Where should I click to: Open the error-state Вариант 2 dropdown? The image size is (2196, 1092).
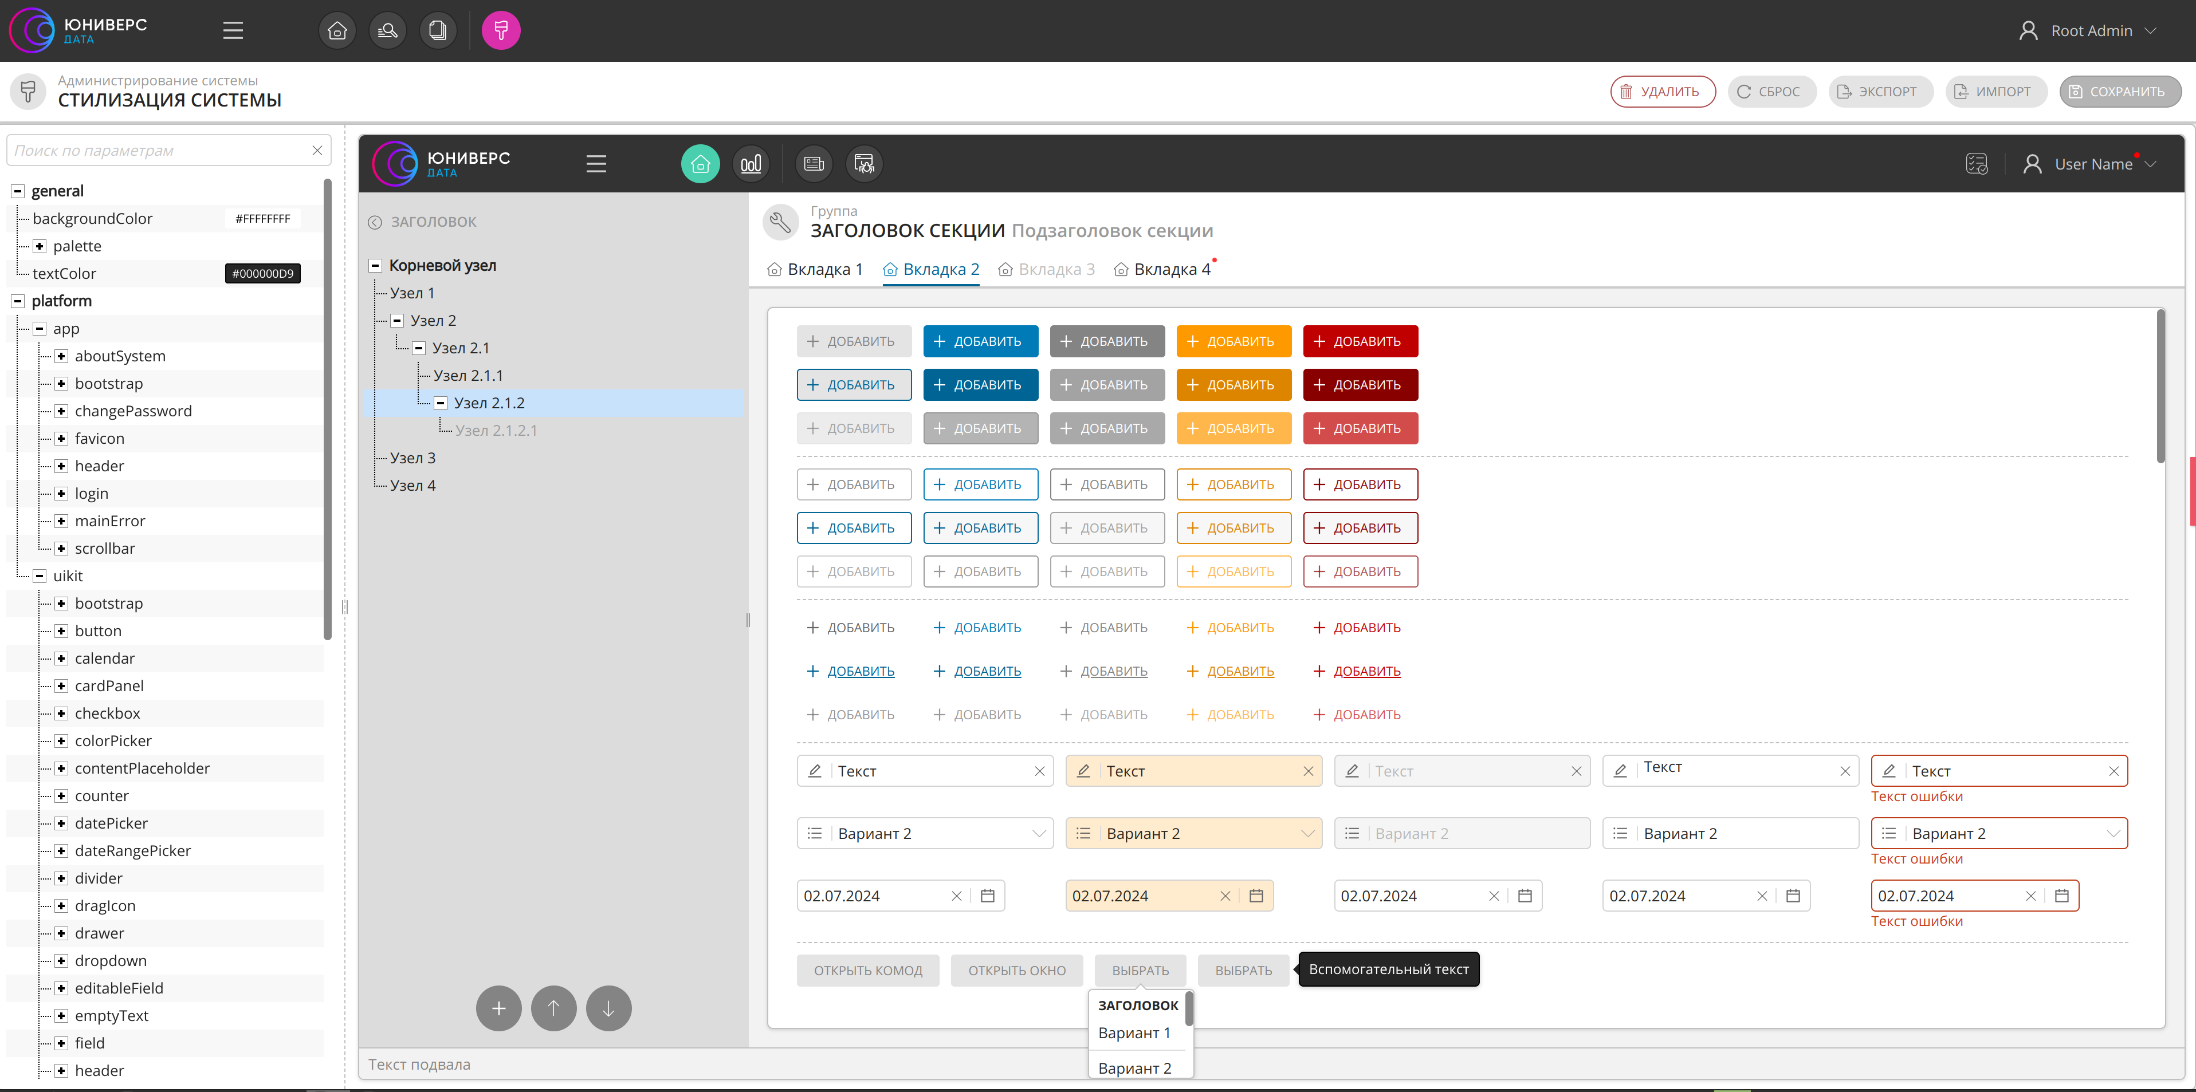[1999, 834]
